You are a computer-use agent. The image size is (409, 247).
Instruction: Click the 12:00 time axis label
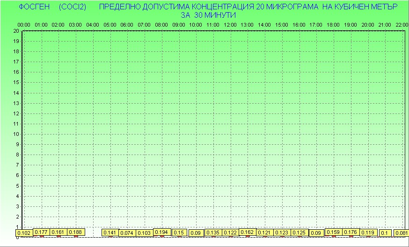coord(230,24)
